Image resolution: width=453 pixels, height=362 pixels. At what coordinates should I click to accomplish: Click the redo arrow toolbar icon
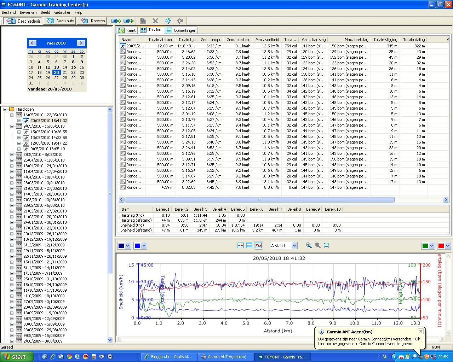click(x=180, y=21)
